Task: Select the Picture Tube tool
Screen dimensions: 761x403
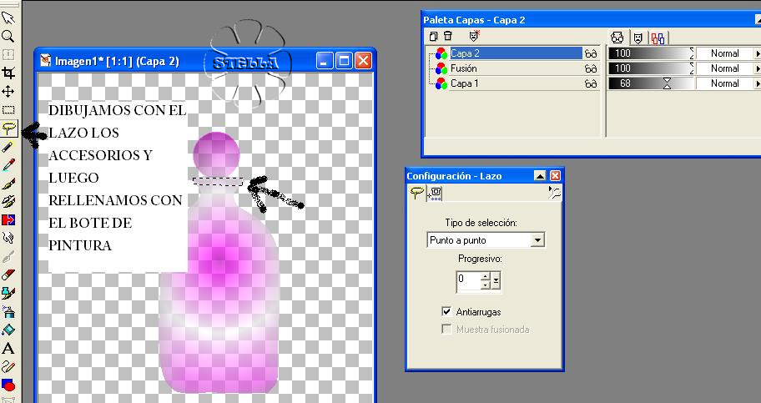Action: 8,293
